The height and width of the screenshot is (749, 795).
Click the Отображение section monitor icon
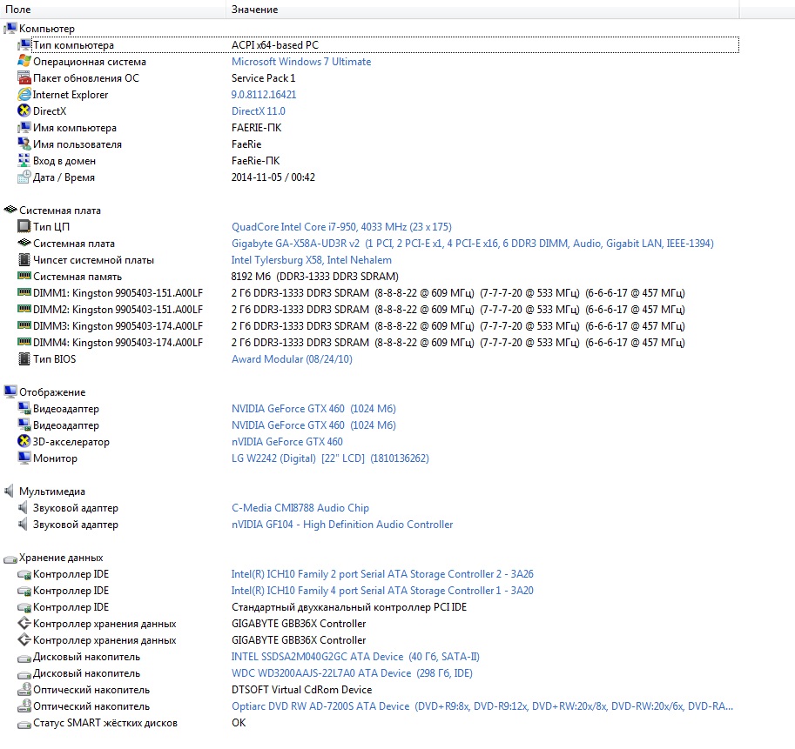(x=10, y=391)
